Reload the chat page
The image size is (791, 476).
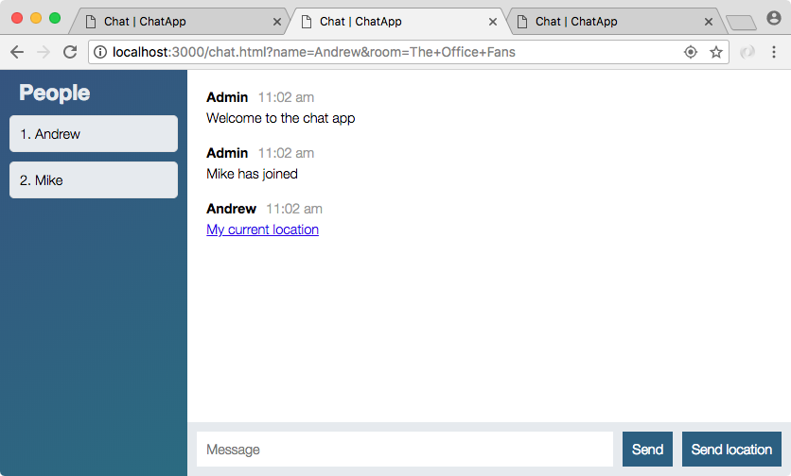coord(70,52)
